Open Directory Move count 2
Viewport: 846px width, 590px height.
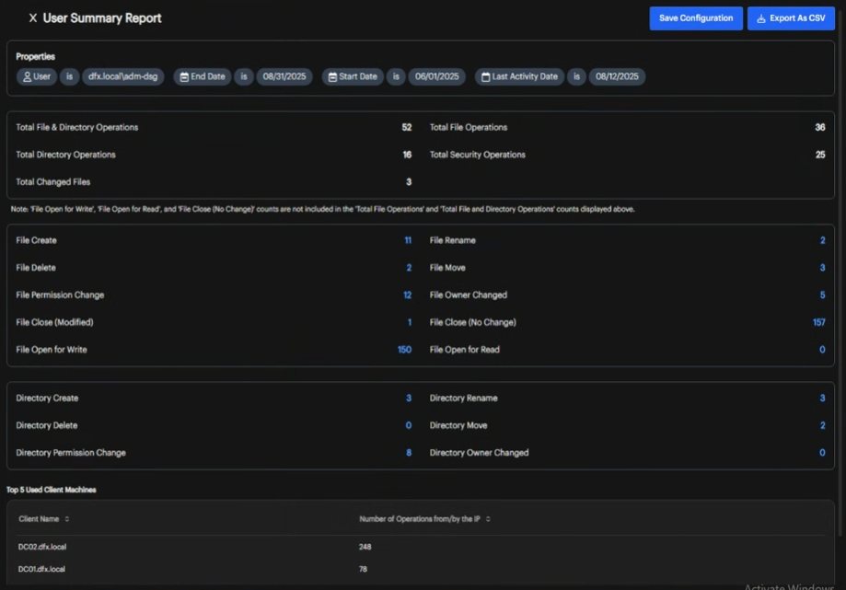822,425
